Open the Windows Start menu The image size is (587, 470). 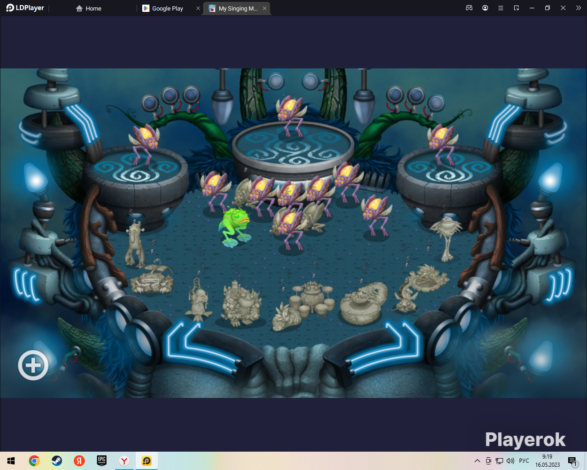coord(11,461)
